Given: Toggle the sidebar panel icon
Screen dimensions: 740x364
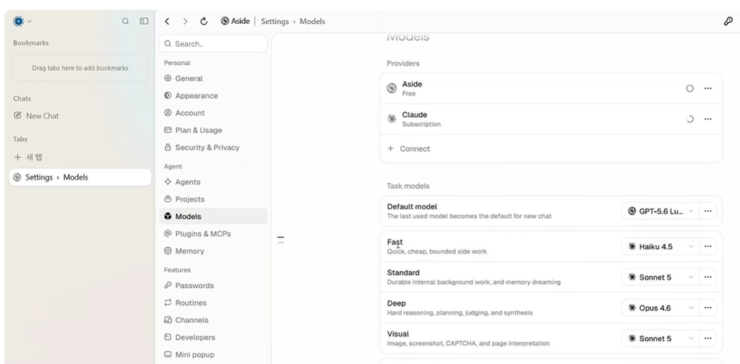Looking at the screenshot, I should (x=144, y=21).
